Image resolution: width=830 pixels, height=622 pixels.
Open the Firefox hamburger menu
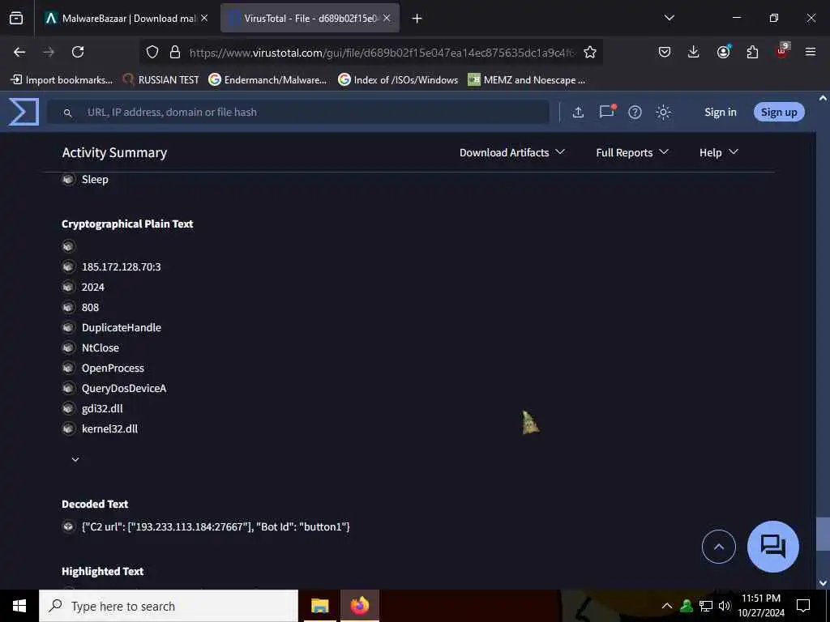coord(810,52)
